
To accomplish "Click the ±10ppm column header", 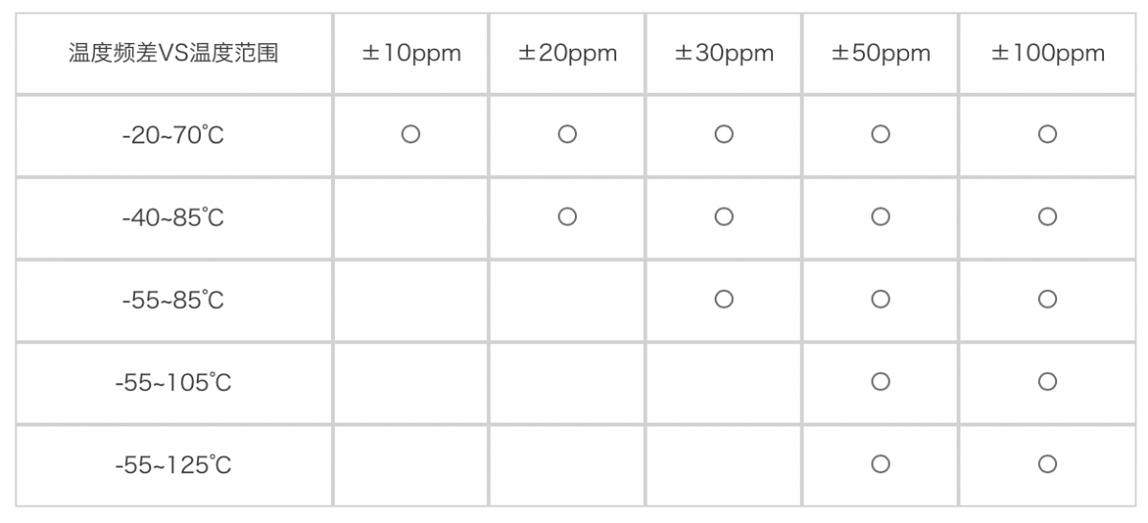I will point(410,54).
